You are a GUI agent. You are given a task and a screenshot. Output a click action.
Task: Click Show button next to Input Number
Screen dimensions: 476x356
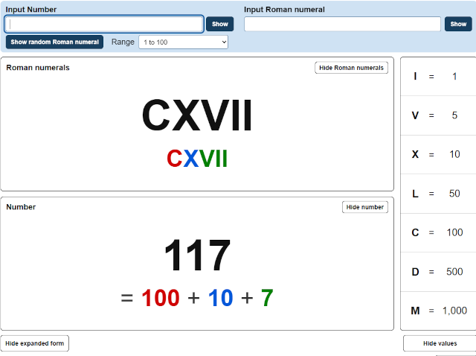pyautogui.click(x=220, y=24)
